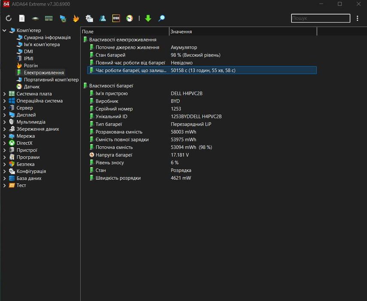
Task: Expand the Системна плата node
Action: (5, 94)
